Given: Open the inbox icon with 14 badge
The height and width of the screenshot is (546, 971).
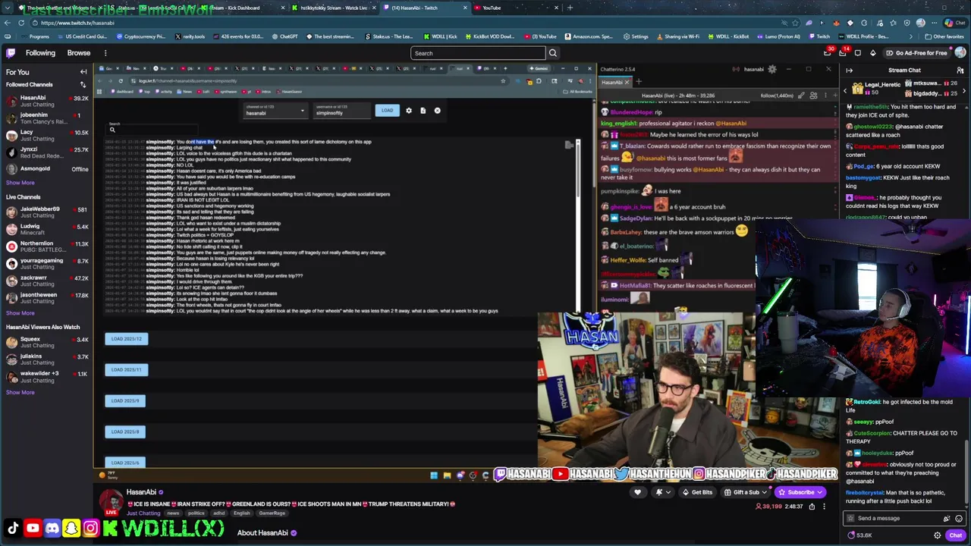Looking at the screenshot, I should (842, 53).
